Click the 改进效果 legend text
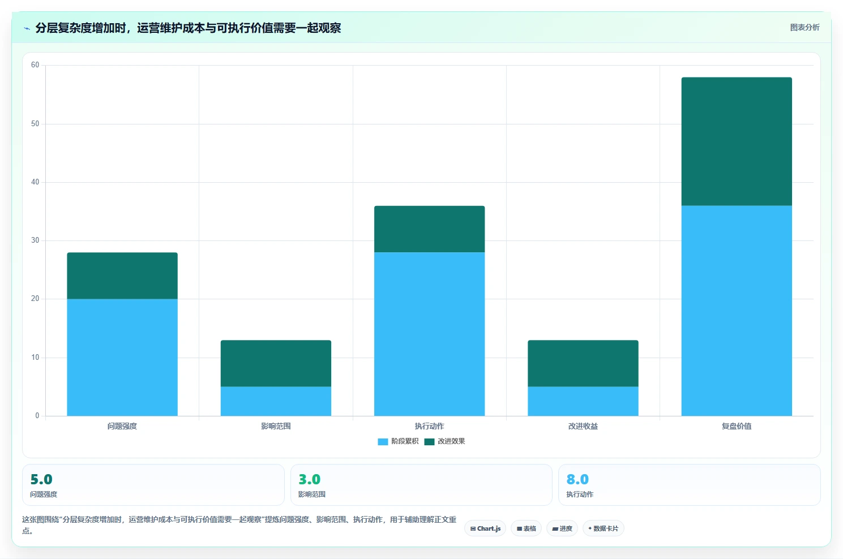The image size is (843, 559). (x=451, y=441)
